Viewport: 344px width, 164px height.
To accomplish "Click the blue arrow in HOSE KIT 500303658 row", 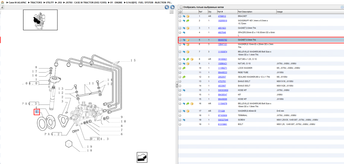I will (x=184, y=90).
